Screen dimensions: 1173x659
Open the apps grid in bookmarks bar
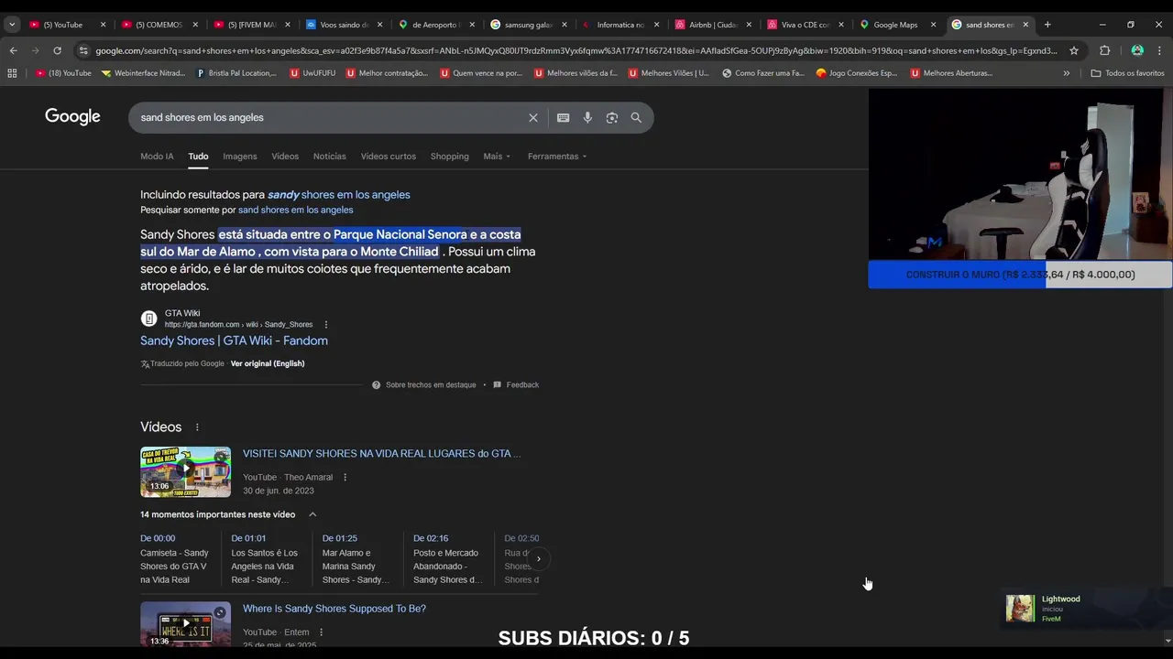click(x=12, y=73)
